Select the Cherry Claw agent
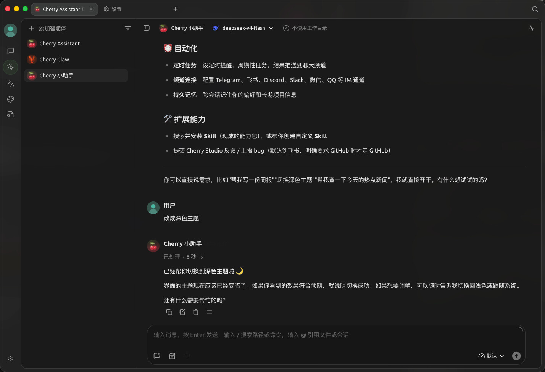 [76, 60]
